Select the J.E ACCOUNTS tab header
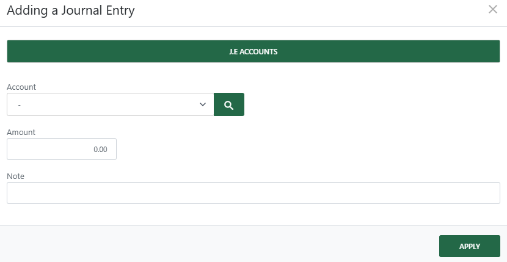The width and height of the screenshot is (507, 262). point(253,51)
